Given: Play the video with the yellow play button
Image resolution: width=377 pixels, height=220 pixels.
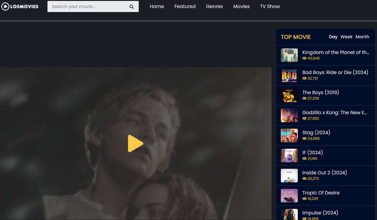Looking at the screenshot, I should coord(136,143).
